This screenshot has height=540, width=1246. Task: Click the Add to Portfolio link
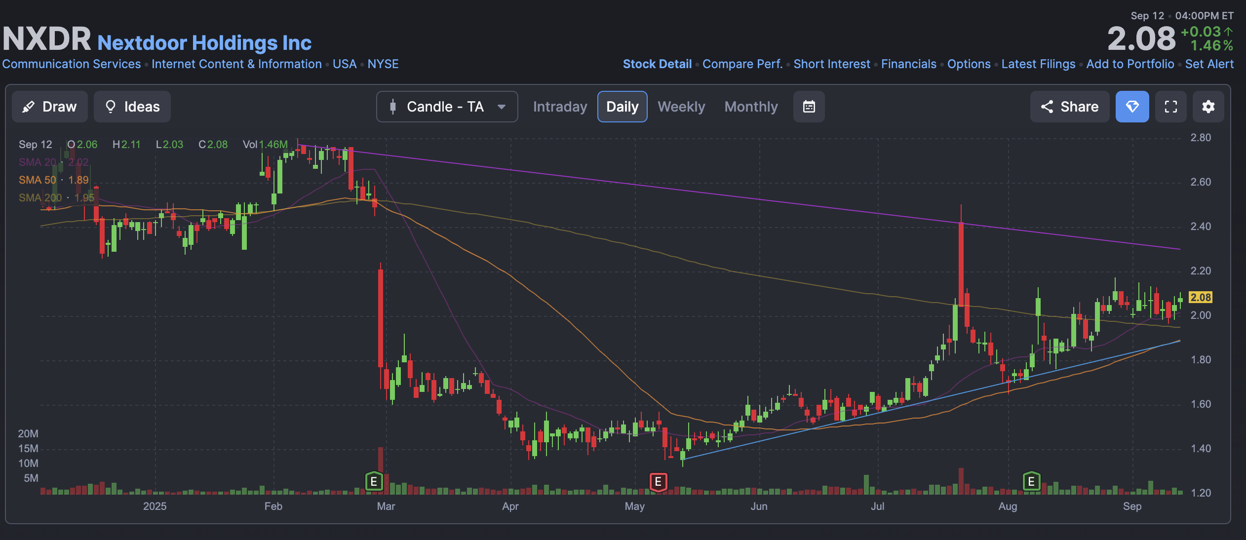[1130, 64]
